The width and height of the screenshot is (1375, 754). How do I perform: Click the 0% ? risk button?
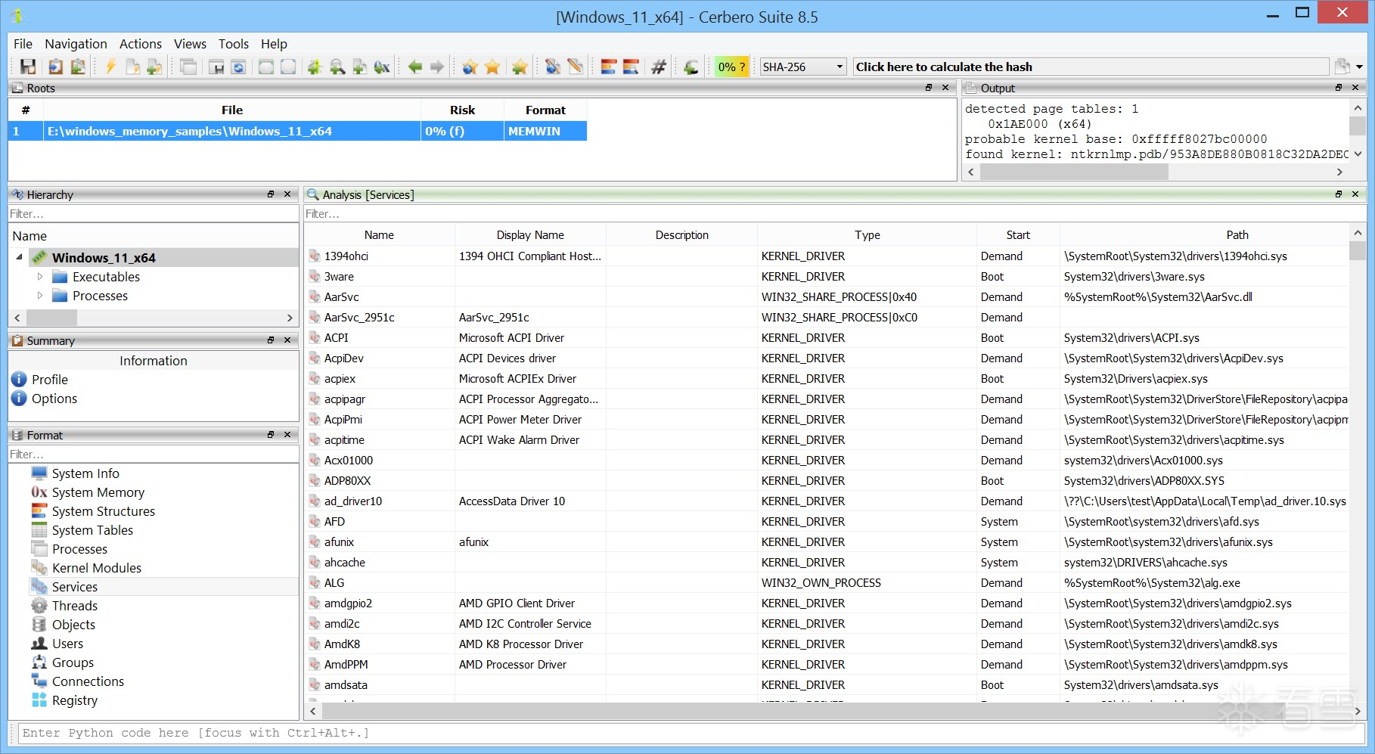click(x=731, y=67)
